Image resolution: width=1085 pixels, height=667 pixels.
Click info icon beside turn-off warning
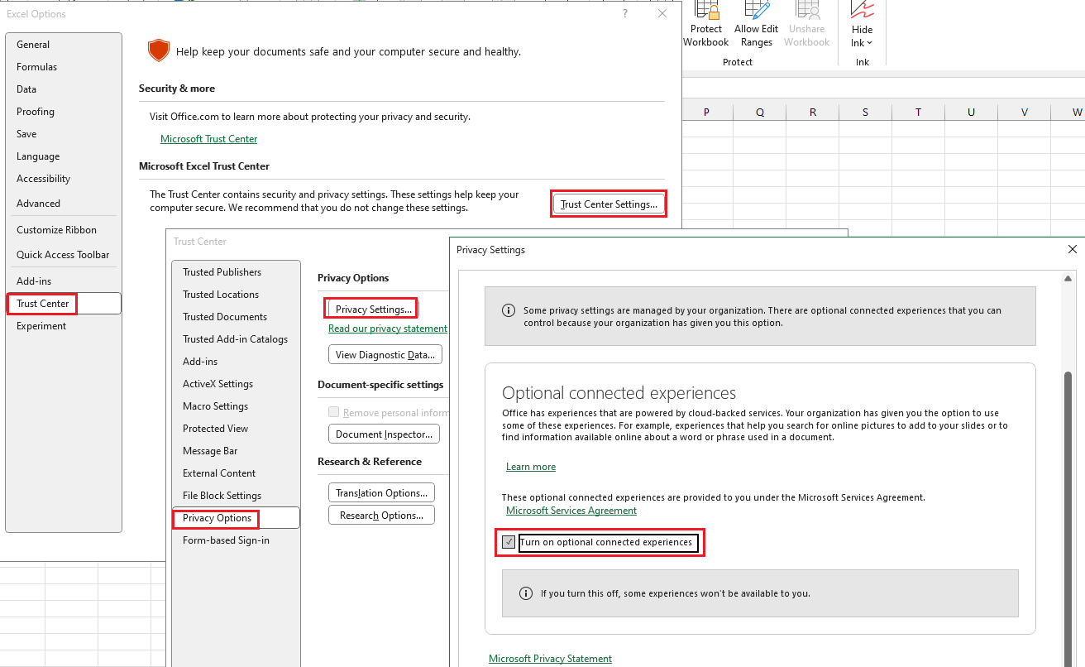(525, 593)
